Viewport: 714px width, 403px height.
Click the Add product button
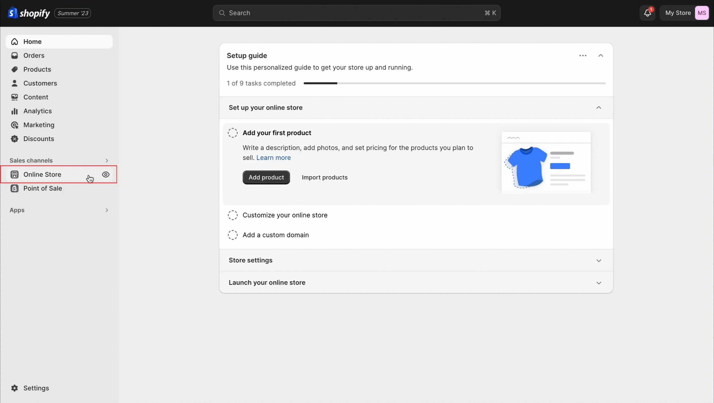pyautogui.click(x=266, y=177)
